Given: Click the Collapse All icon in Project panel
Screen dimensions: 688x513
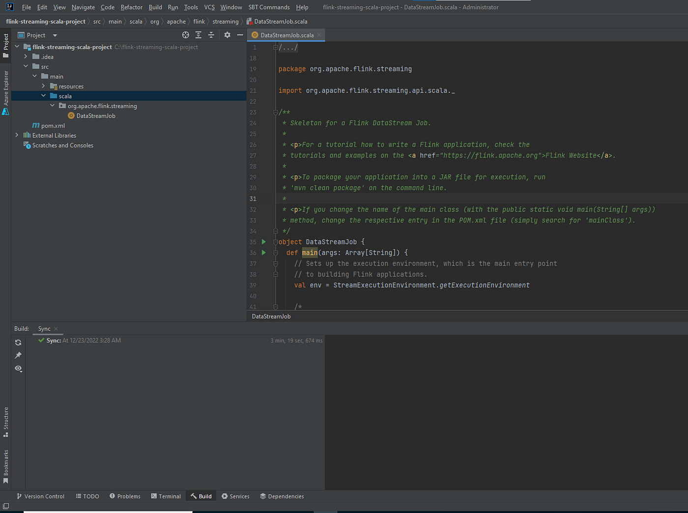Looking at the screenshot, I should click(211, 35).
